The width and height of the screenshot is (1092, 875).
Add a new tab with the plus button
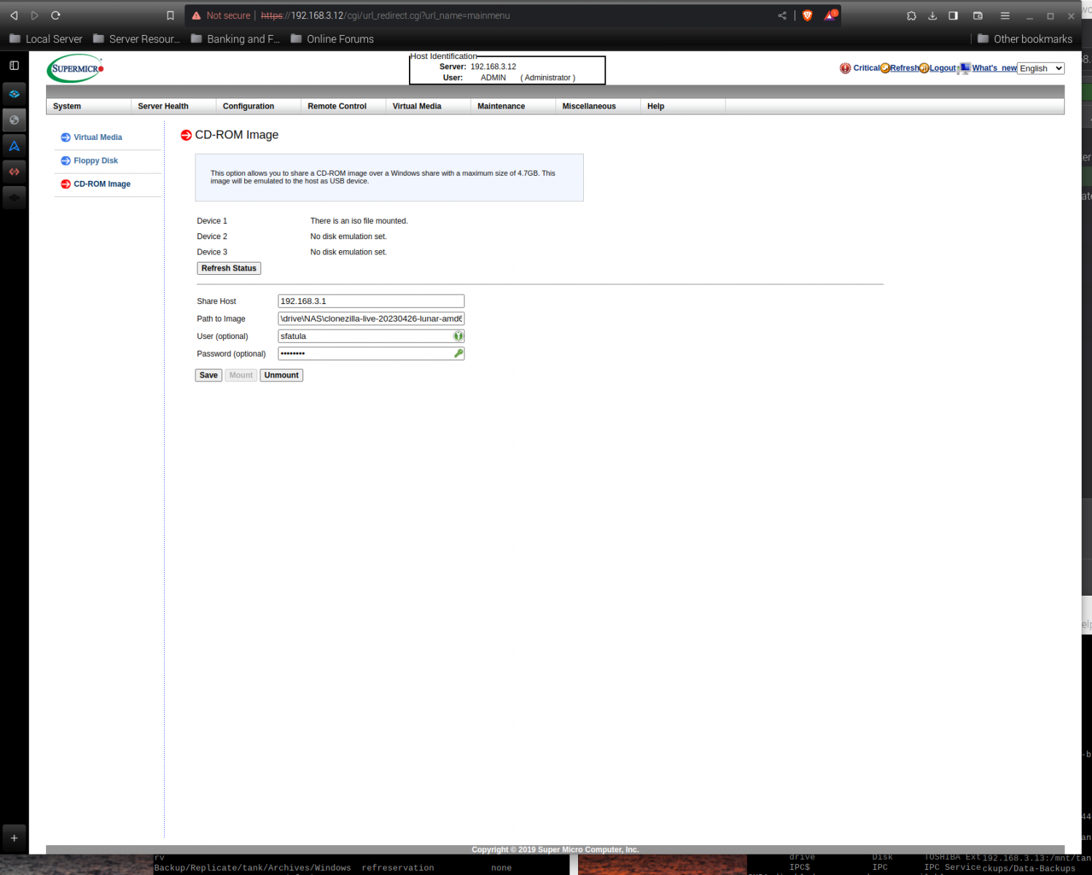pos(14,838)
